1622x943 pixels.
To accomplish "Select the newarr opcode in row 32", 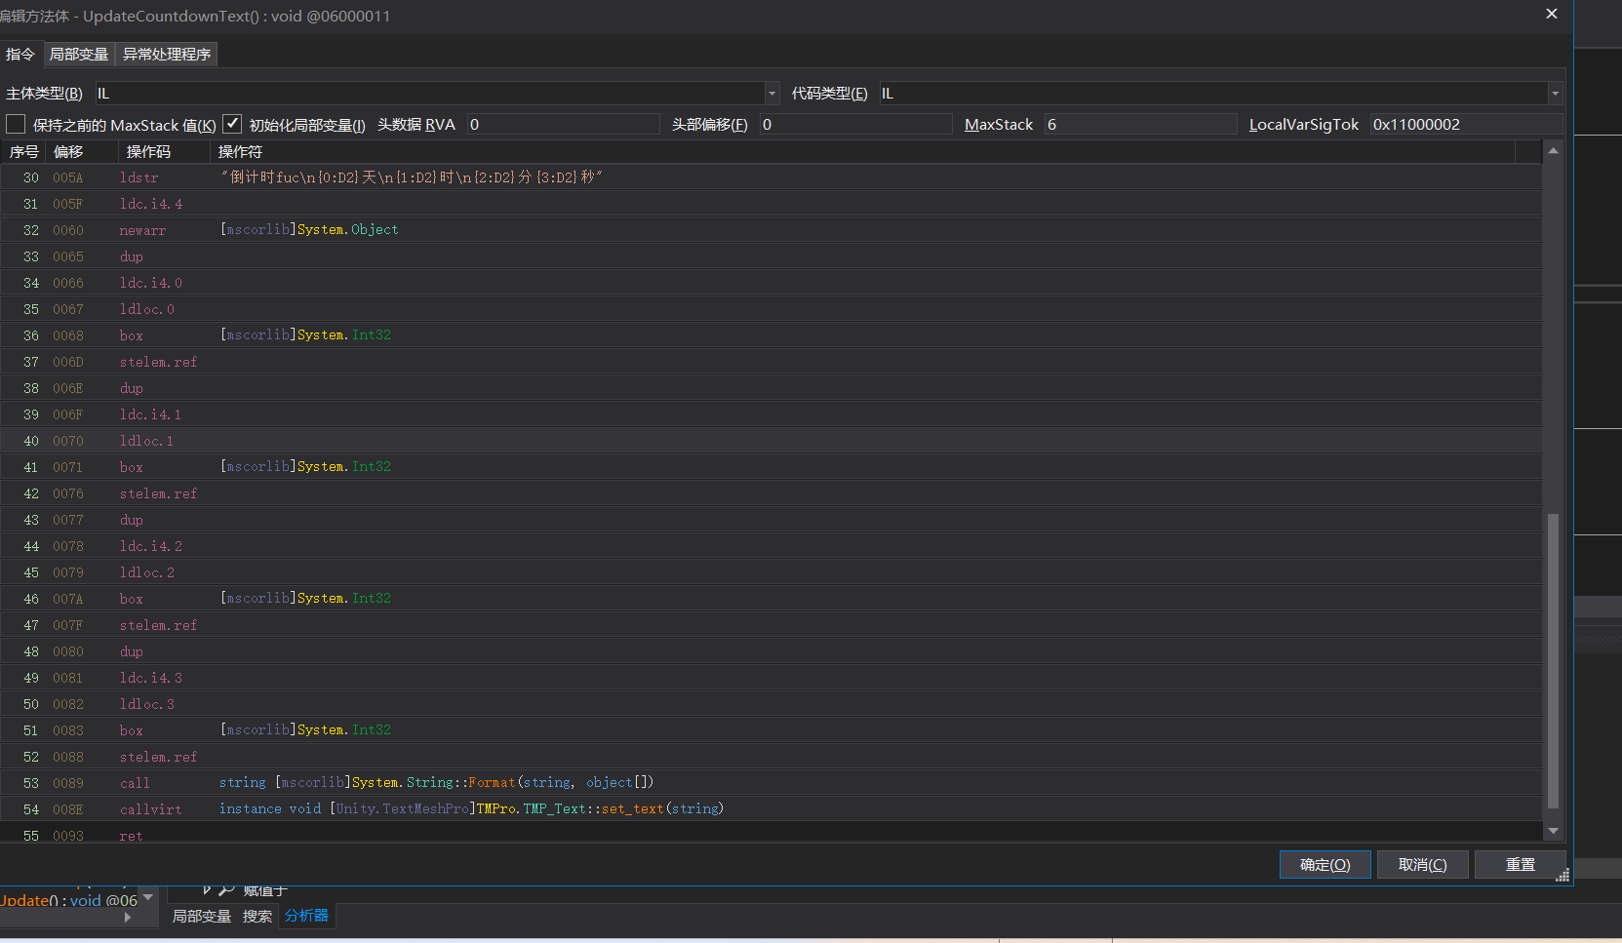I will click(143, 230).
